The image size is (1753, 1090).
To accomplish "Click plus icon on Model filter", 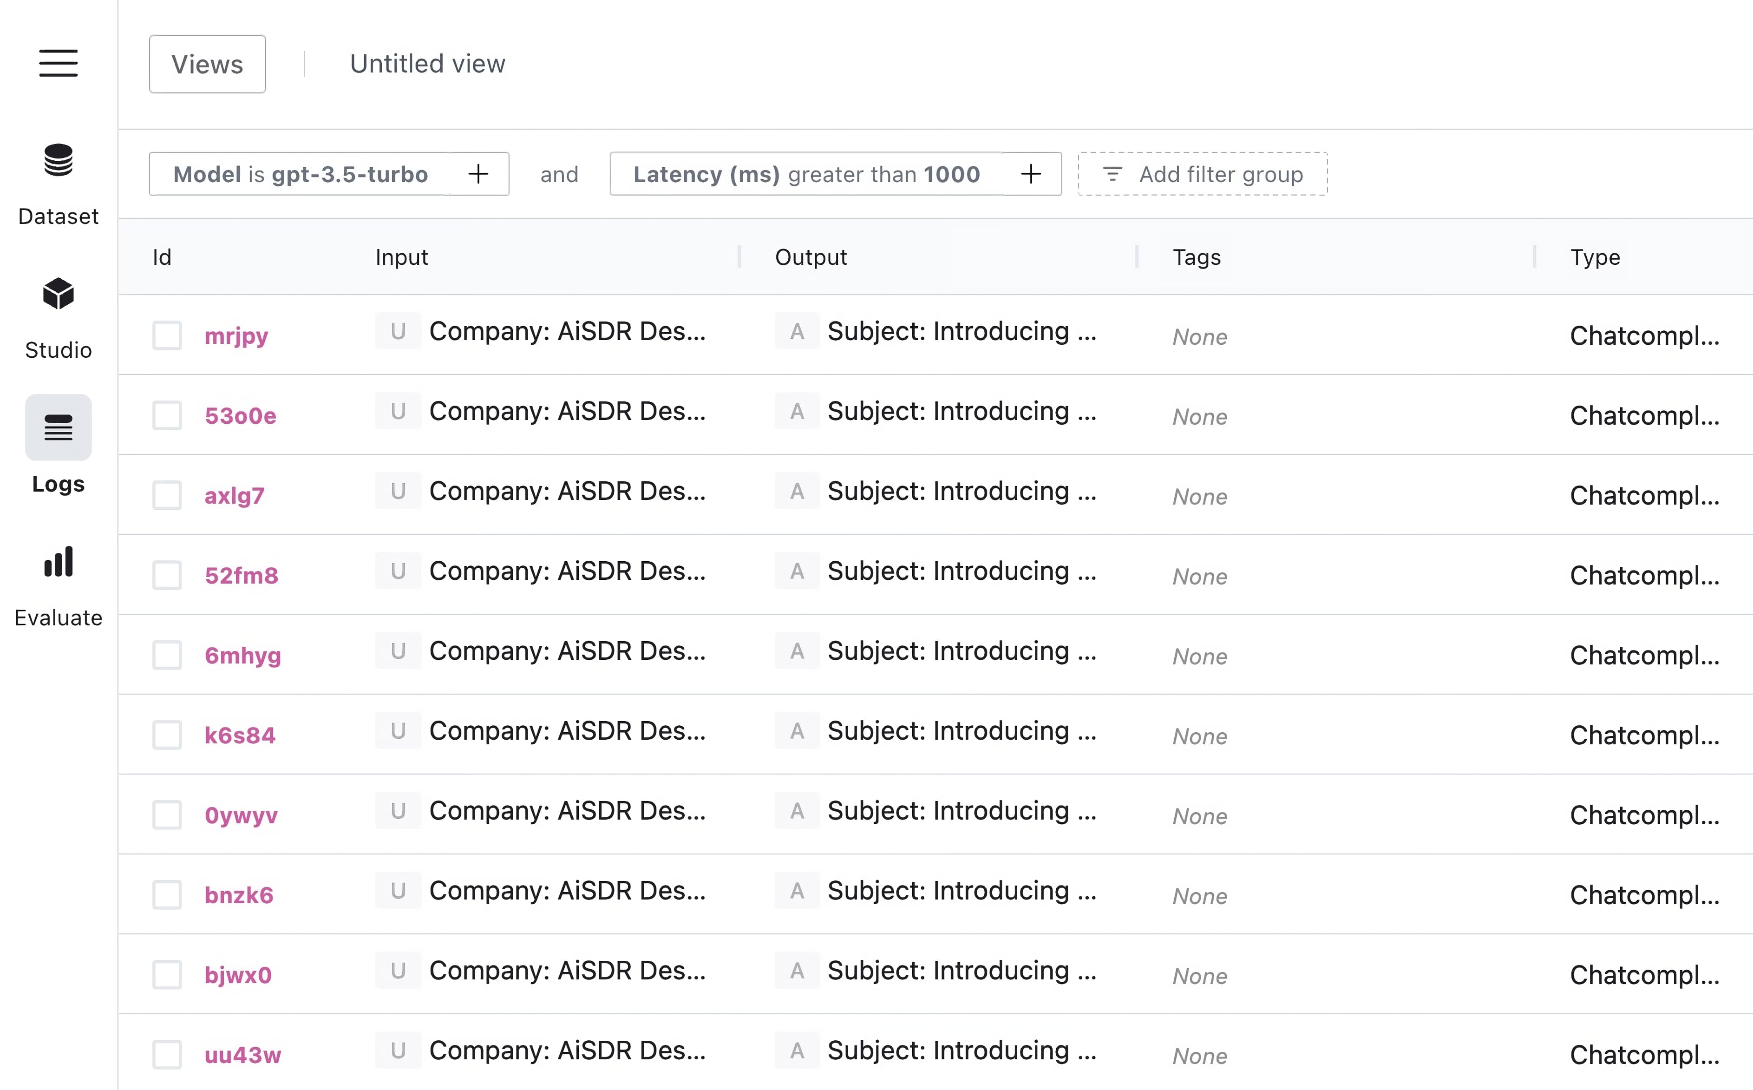I will [x=478, y=174].
